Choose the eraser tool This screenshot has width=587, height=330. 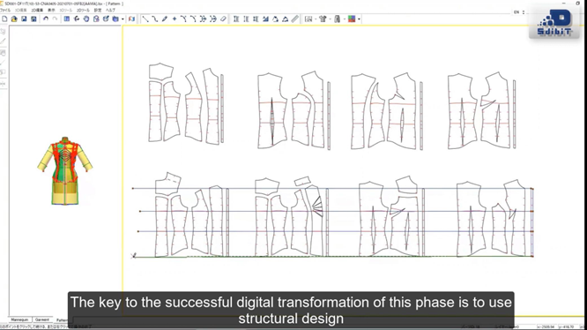(223, 19)
